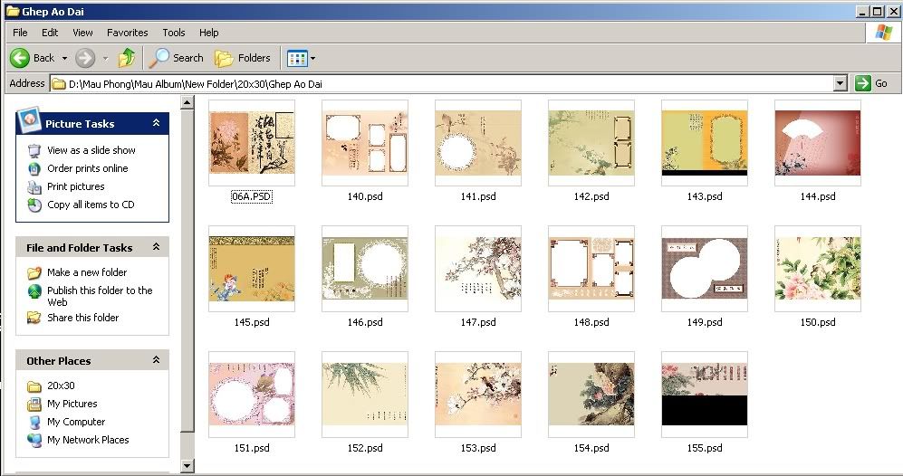Click the Copy to CD icon

[x=34, y=205]
